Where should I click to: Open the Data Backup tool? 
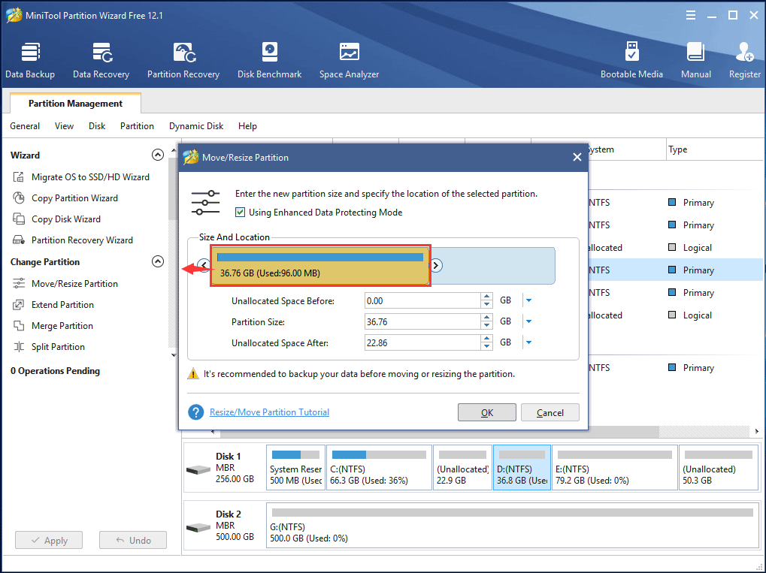click(30, 61)
